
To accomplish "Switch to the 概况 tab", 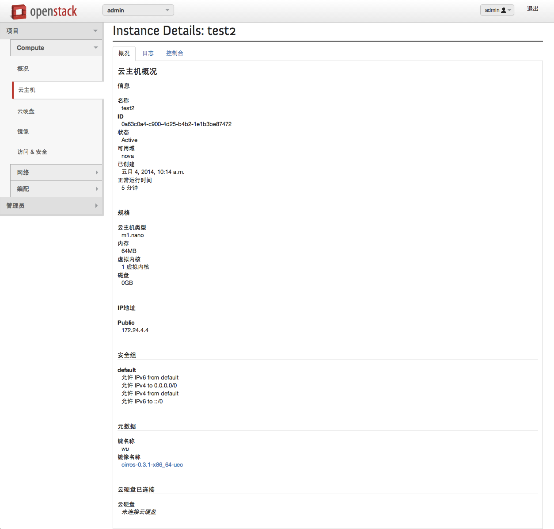I will 124,53.
